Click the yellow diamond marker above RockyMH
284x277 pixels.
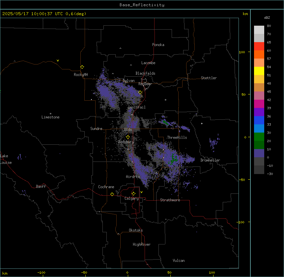(82, 67)
